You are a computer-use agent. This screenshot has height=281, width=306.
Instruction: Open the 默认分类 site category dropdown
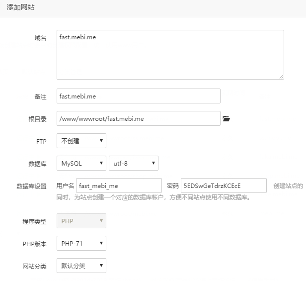click(81, 266)
